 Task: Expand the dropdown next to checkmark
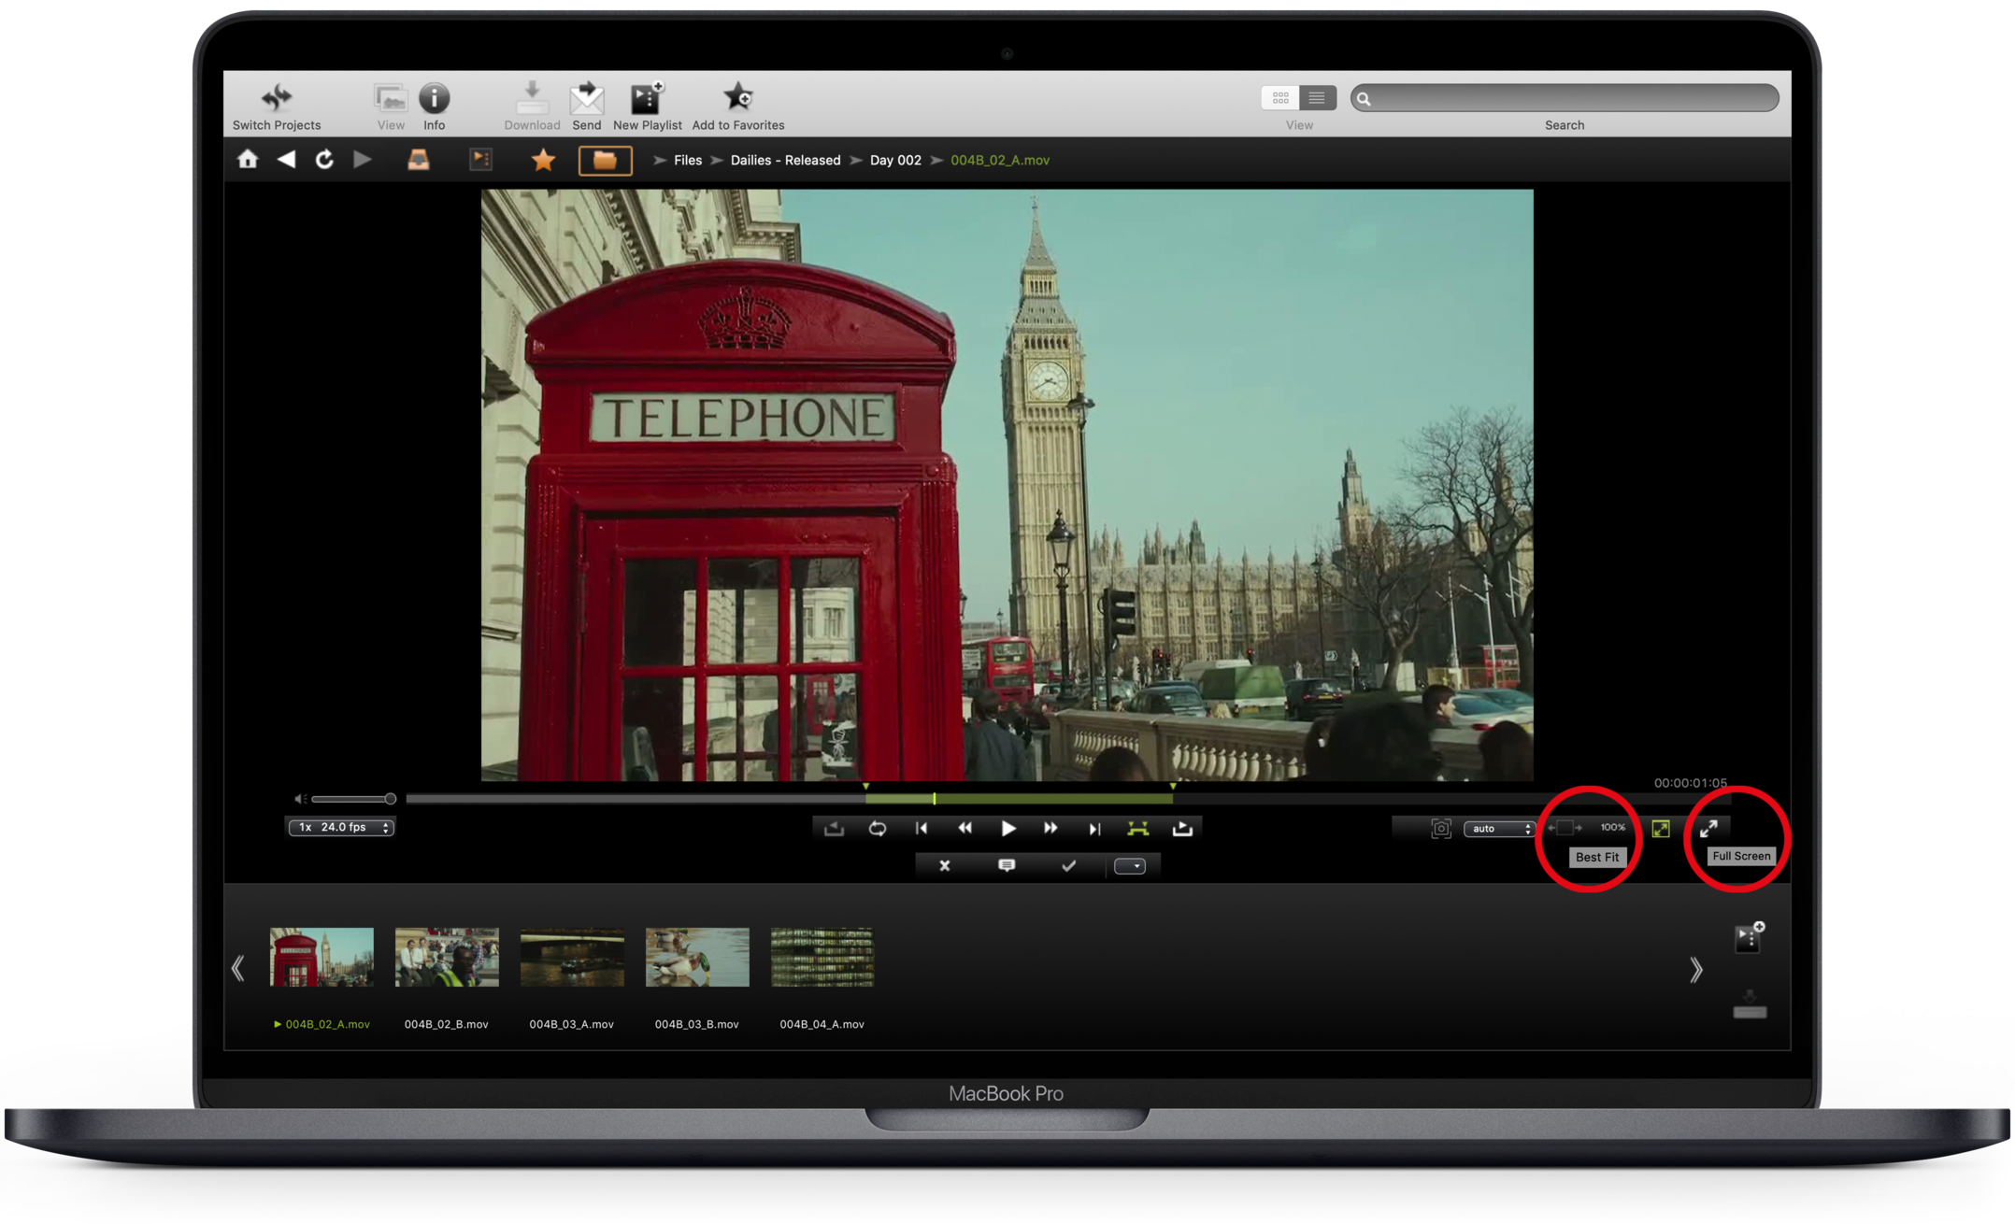tap(1130, 866)
